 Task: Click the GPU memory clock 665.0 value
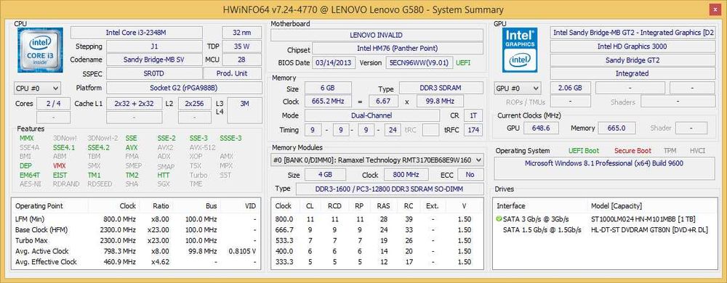tap(616, 128)
